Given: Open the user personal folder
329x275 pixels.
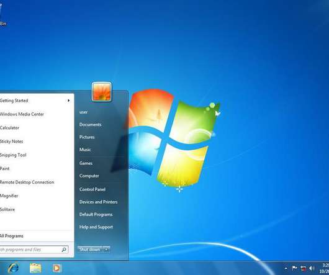Looking at the screenshot, I should click(83, 112).
